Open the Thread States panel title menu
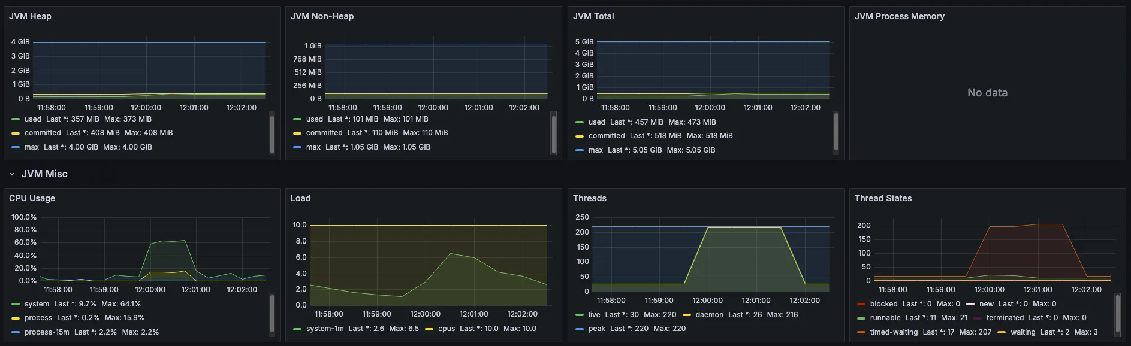Screen dimensions: 1131x346 [883, 198]
